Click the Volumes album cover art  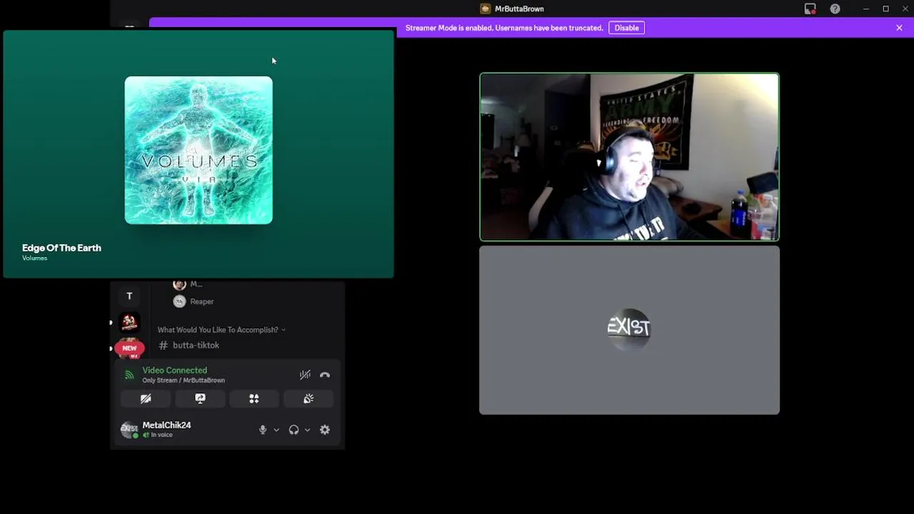point(199,151)
